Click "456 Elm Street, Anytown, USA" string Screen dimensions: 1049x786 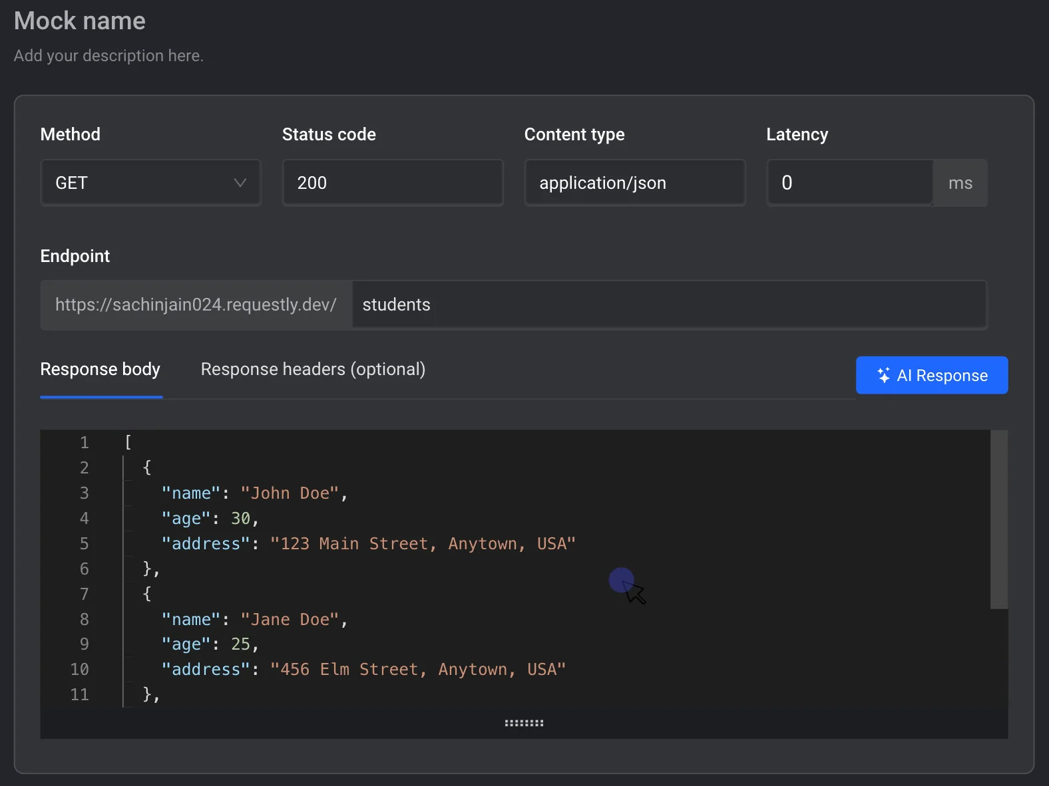coord(418,670)
